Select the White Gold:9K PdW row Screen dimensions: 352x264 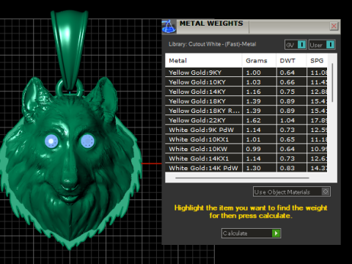pyautogui.click(x=246, y=130)
